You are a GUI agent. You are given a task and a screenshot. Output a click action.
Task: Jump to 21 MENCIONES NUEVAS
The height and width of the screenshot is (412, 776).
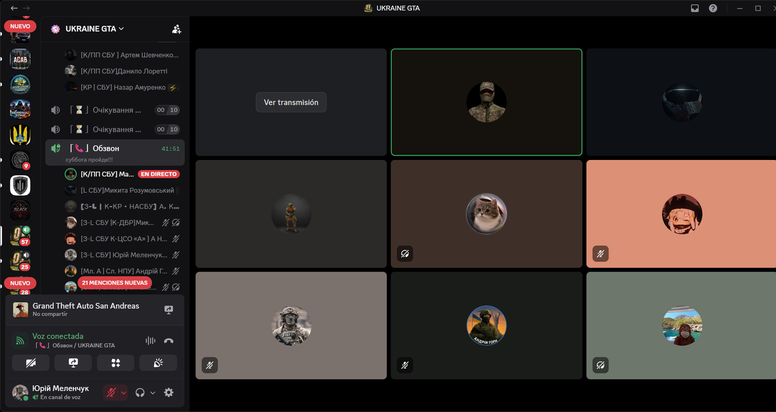(115, 282)
